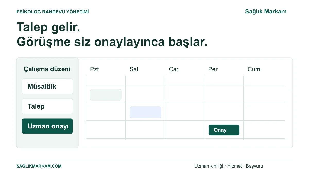
Task: Open the Sağlık Markam brand name
Action: [266, 11]
